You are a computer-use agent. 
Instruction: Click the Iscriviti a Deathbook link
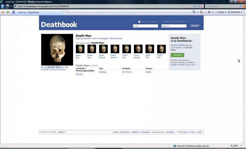point(179,45)
